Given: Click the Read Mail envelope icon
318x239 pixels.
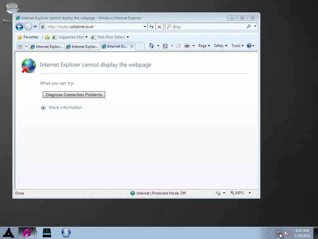Looking at the screenshot, I should [x=178, y=46].
